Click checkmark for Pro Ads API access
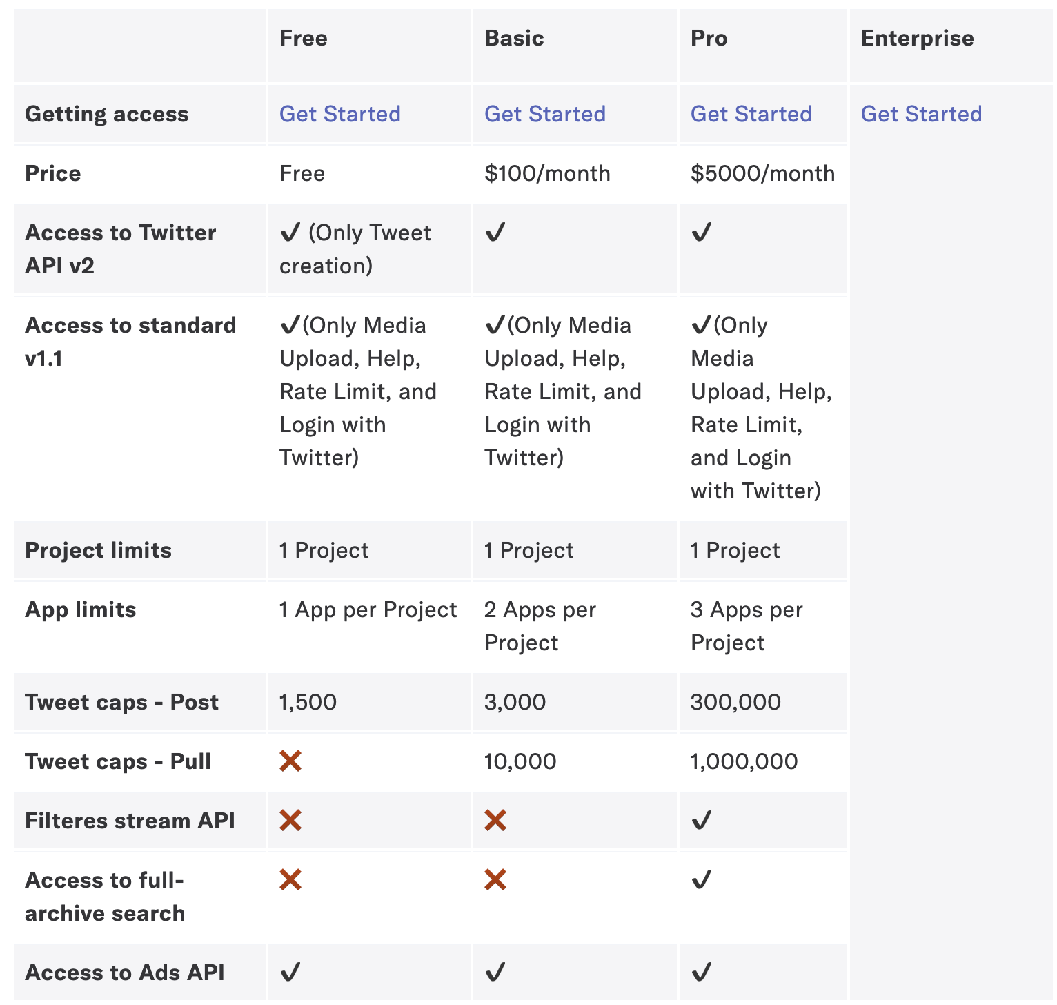Viewport: 1057px width, 1005px height. 701,973
